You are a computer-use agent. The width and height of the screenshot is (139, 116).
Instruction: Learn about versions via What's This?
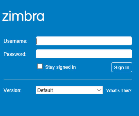pos(119,90)
